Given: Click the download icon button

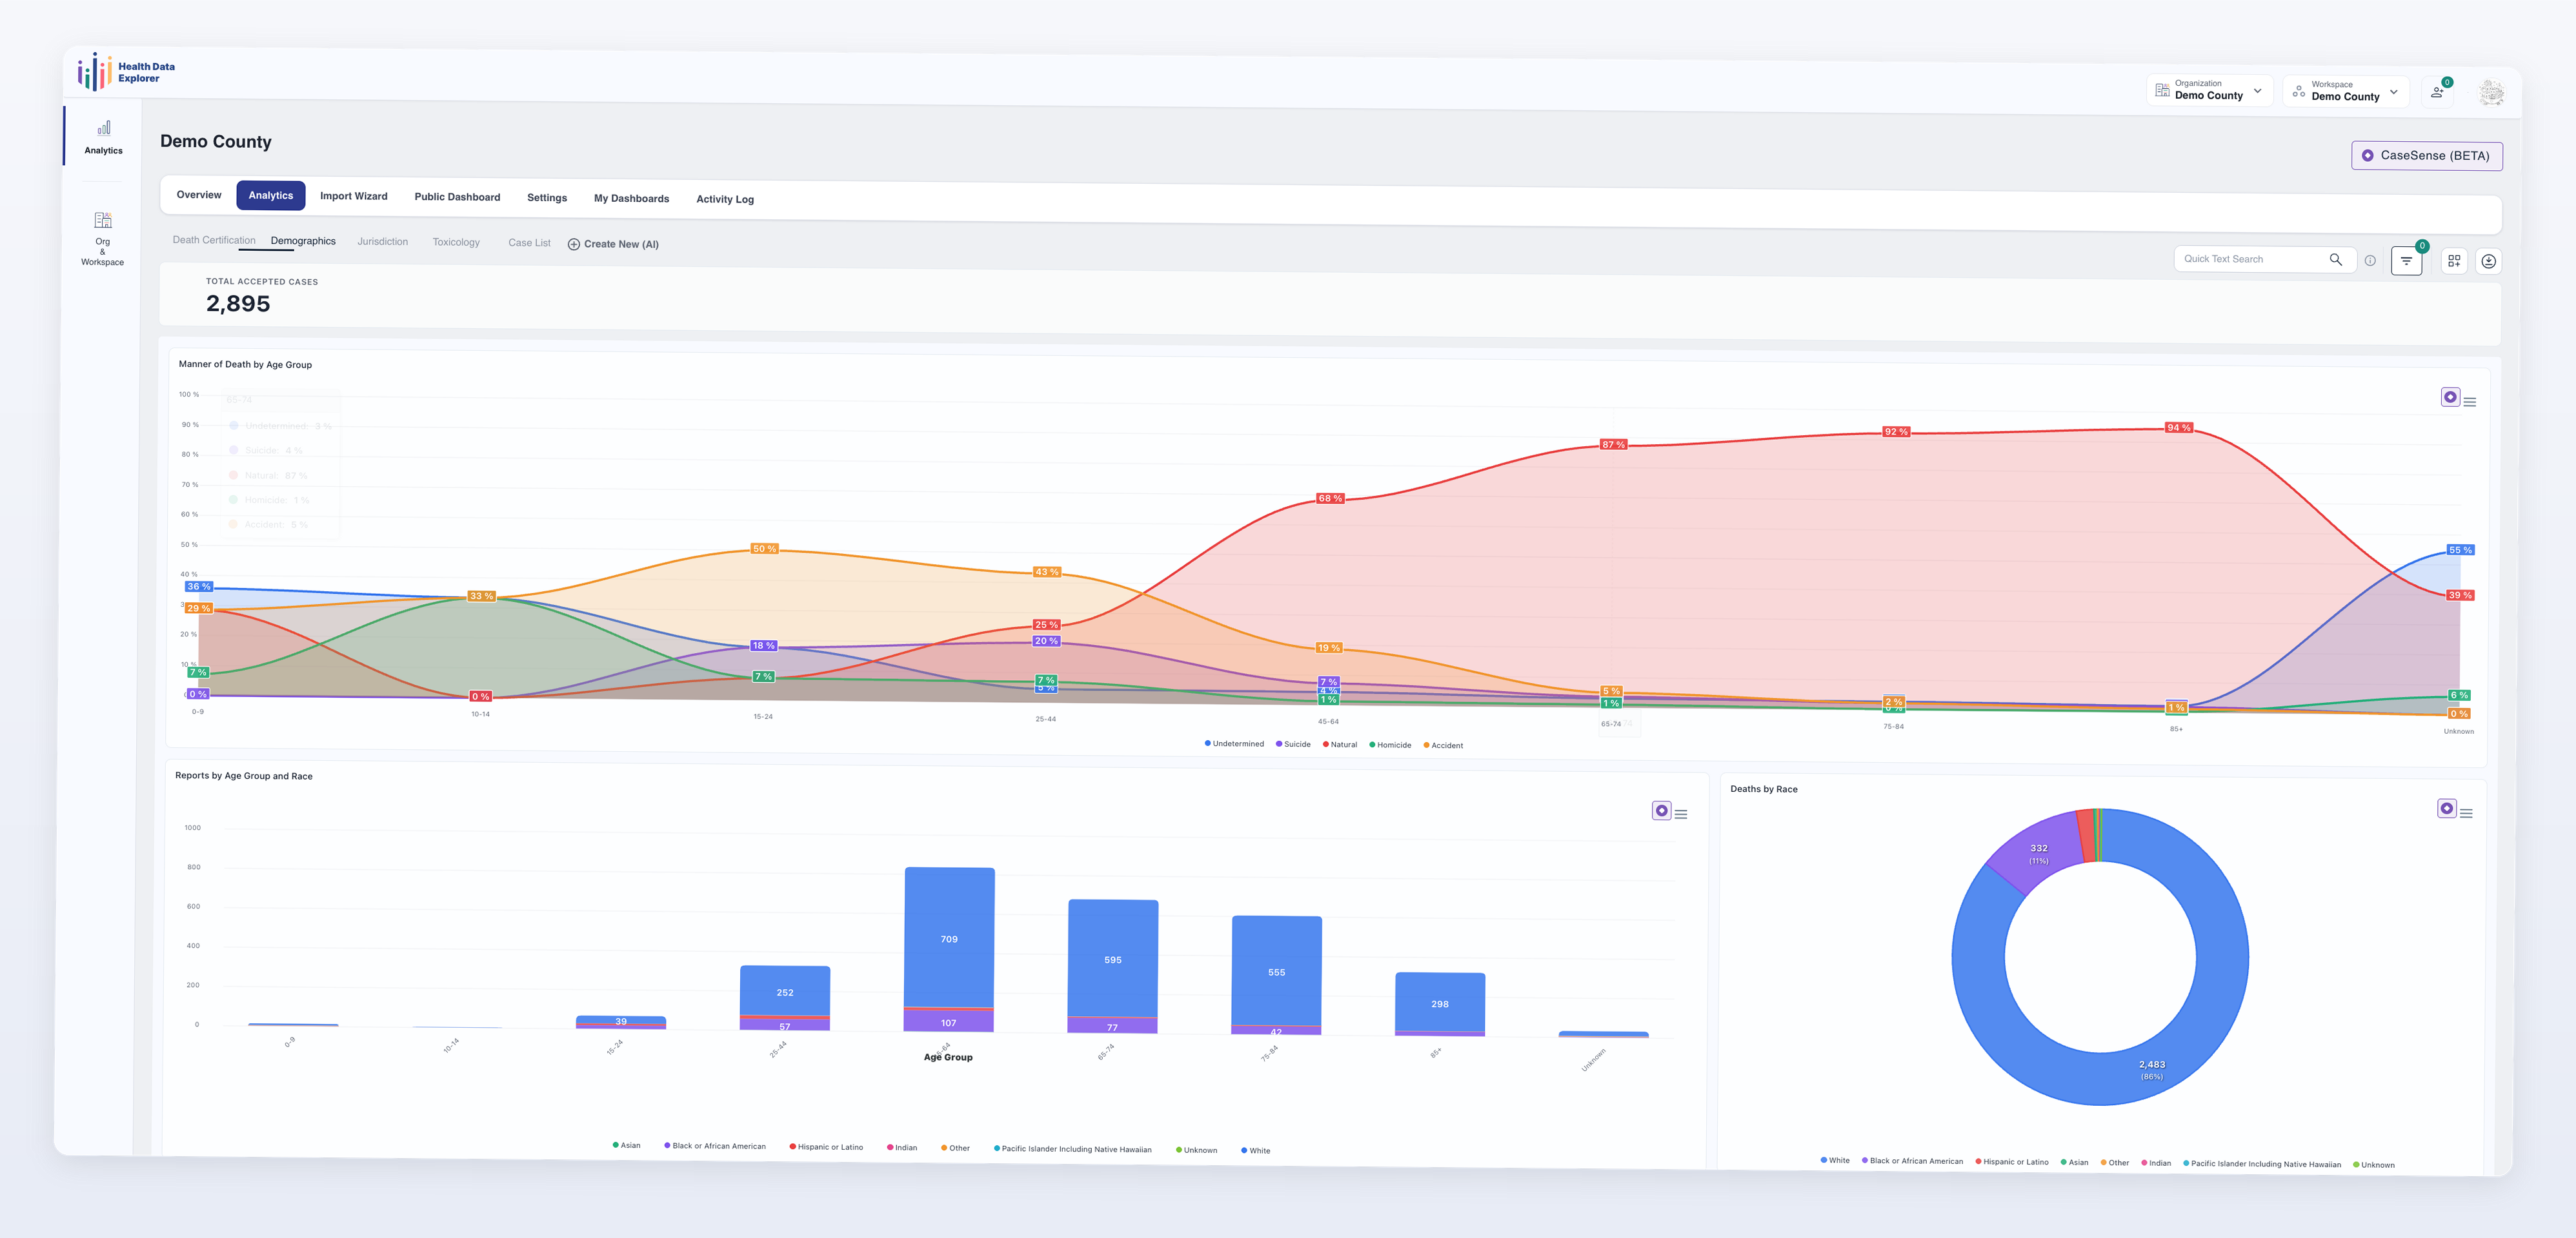Looking at the screenshot, I should point(2489,262).
